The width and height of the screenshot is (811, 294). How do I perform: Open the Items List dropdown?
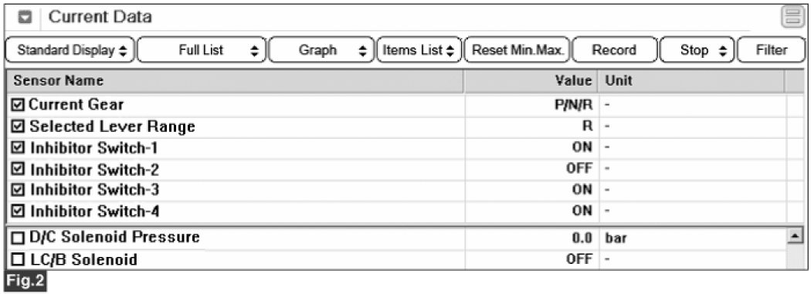(x=419, y=50)
